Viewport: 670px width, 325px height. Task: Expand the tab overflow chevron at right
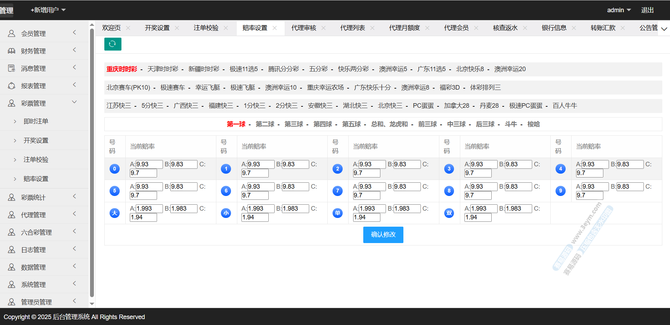(664, 29)
